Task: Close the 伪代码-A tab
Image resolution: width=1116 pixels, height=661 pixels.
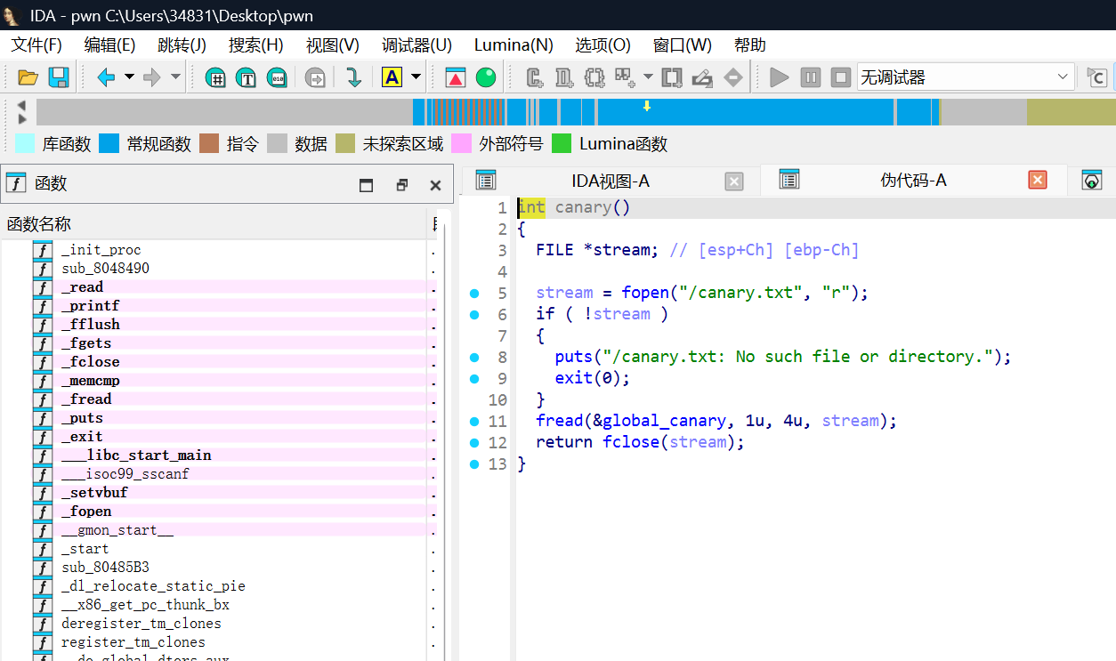Action: pyautogui.click(x=1038, y=181)
